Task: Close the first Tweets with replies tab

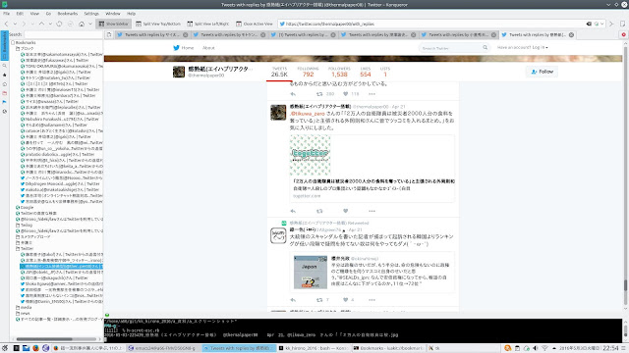Action: pos(186,35)
